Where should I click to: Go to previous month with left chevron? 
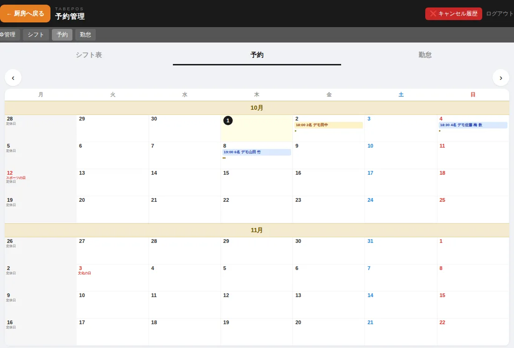13,78
